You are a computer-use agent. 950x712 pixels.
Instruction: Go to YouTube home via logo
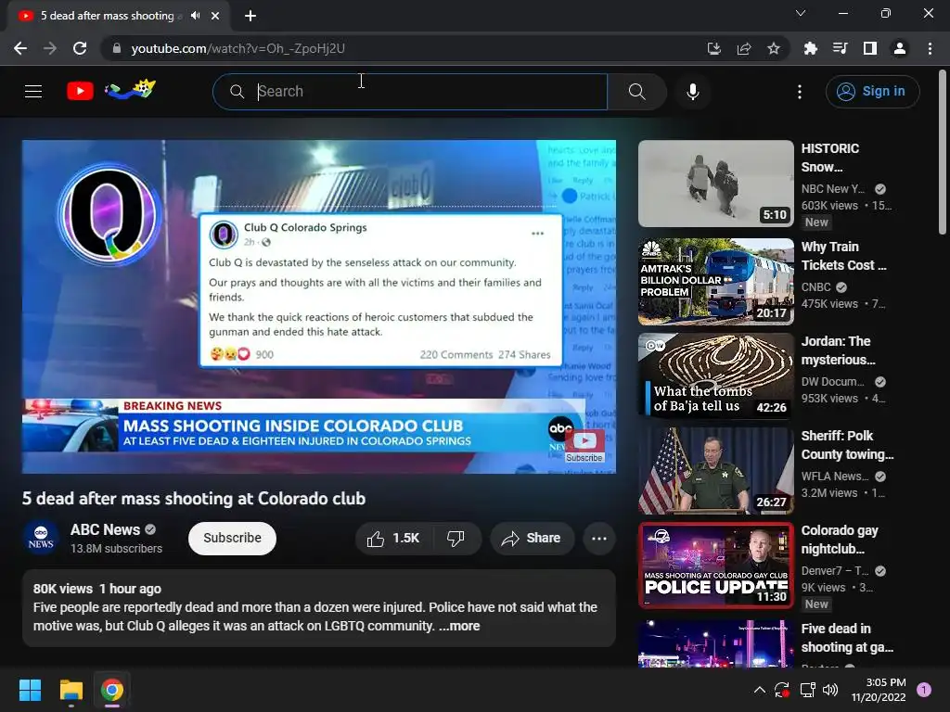(80, 91)
